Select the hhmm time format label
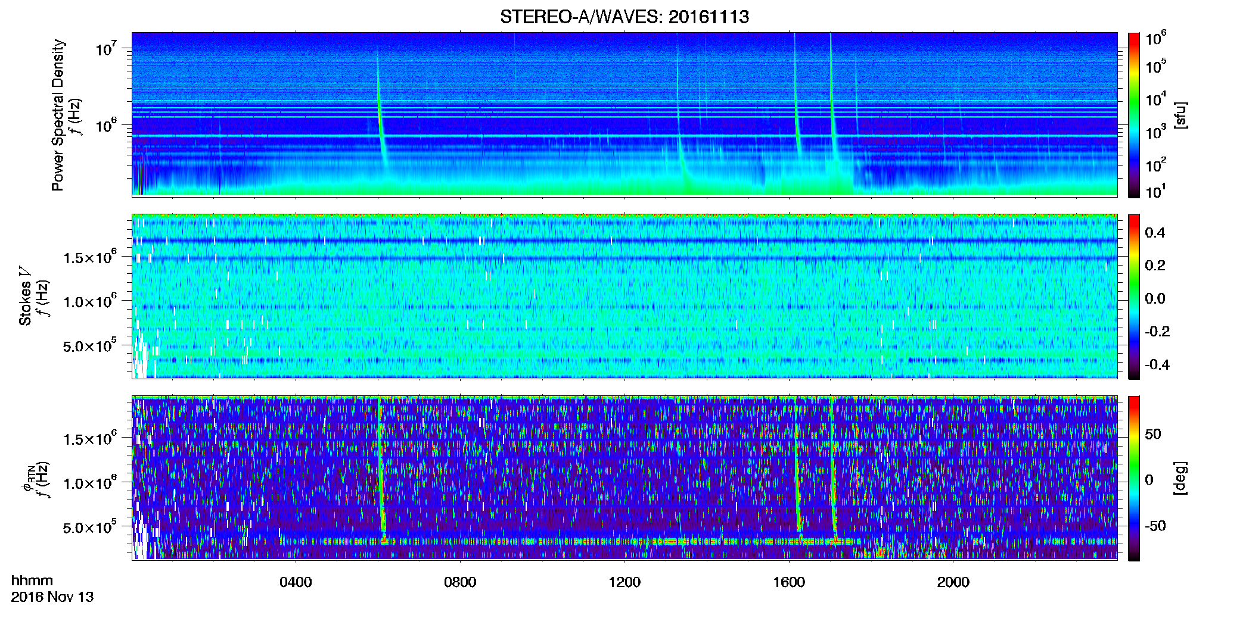Image resolution: width=1249 pixels, height=643 pixels. (32, 580)
